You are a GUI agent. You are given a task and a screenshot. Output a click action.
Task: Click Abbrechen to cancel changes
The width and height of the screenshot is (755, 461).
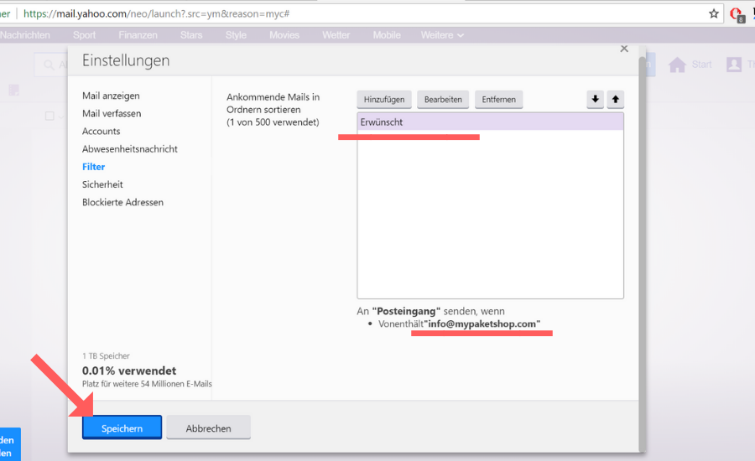208,428
